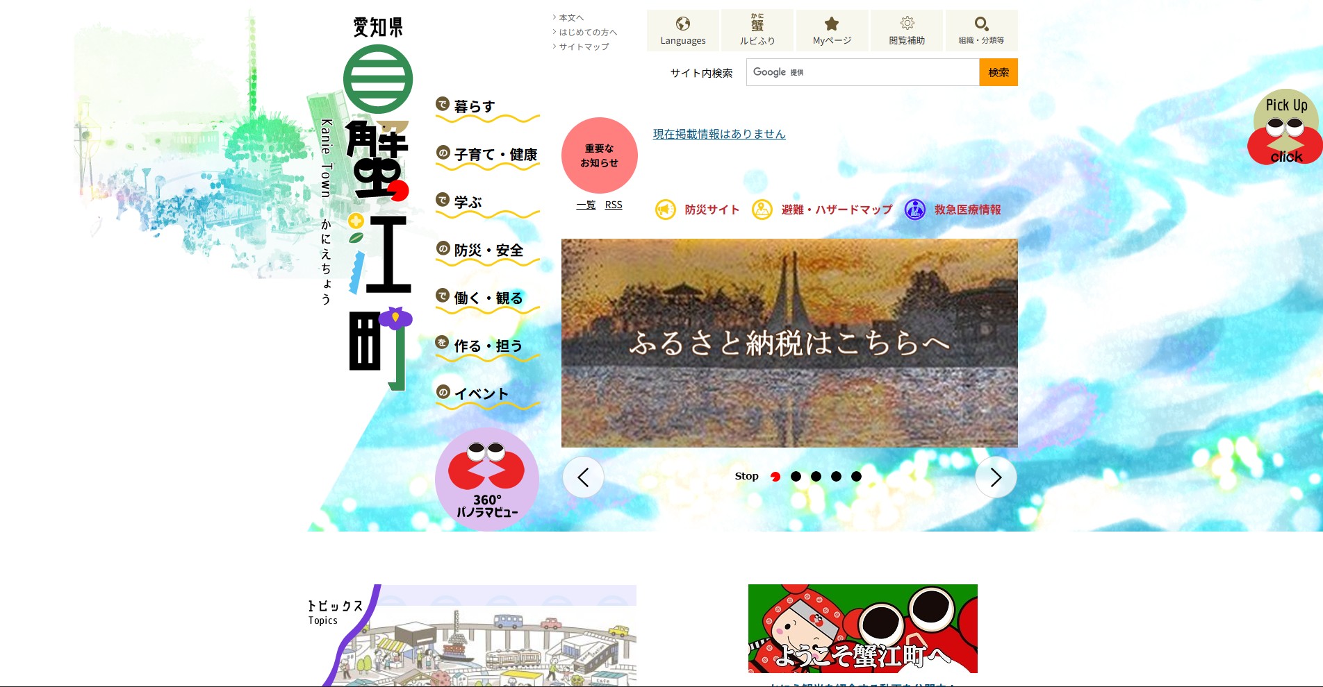Open 組織・分類等 search icon

(x=981, y=31)
